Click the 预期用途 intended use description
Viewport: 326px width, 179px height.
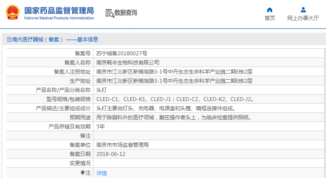(173, 117)
